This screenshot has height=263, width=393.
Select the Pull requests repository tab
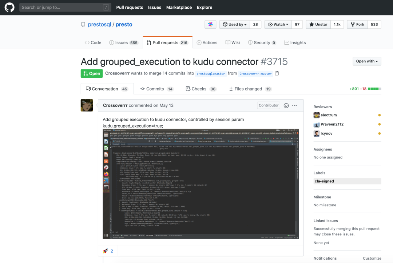pos(167,43)
